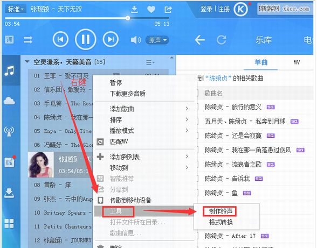
Task: Select 制作铃声 in the submenu
Action: 220,211
